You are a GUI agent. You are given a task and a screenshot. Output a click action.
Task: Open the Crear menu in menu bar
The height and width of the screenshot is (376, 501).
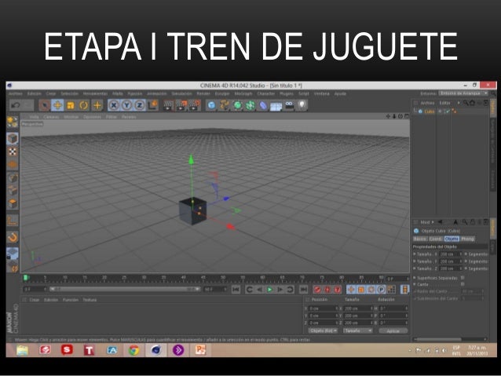pos(51,93)
